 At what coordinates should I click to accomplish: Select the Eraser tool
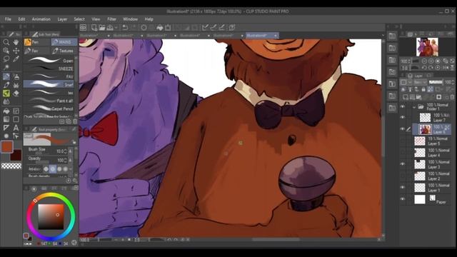tap(16, 94)
